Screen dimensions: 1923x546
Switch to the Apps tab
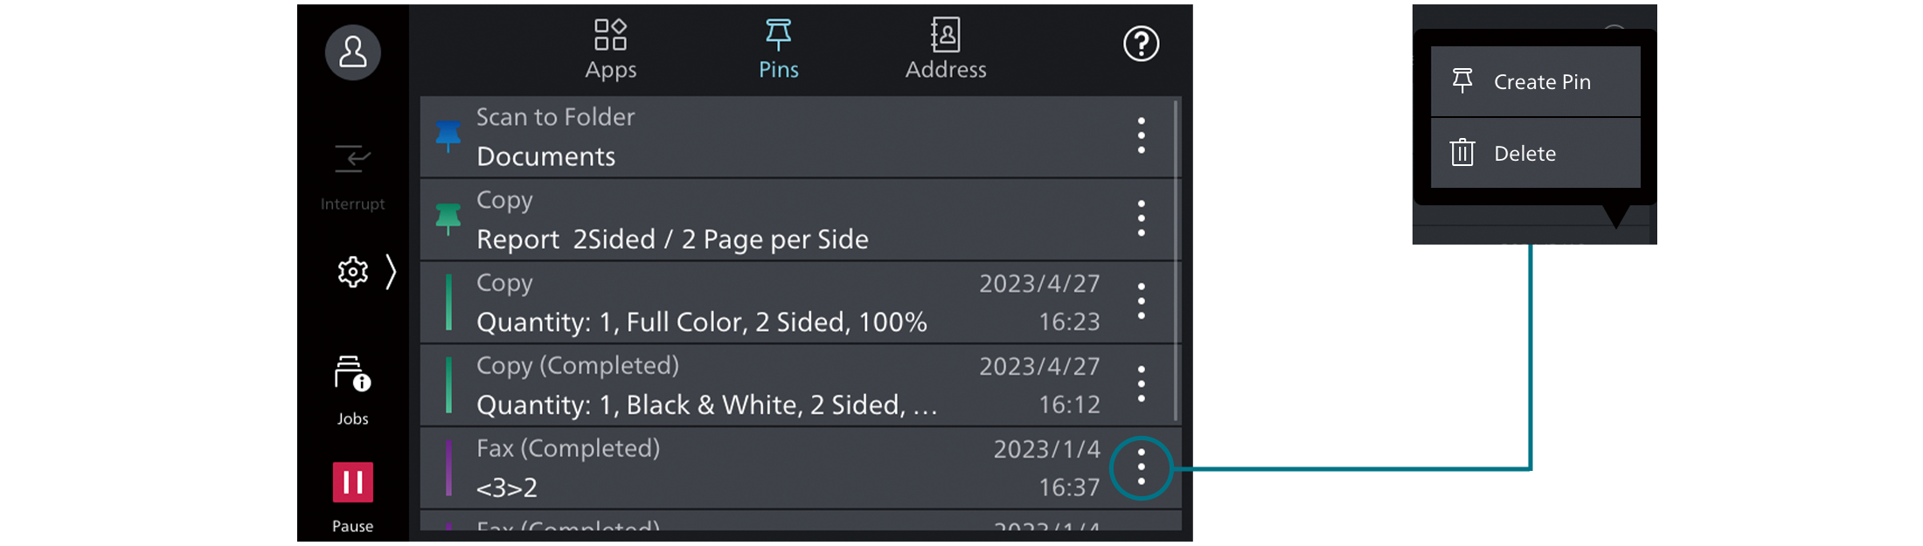click(609, 48)
